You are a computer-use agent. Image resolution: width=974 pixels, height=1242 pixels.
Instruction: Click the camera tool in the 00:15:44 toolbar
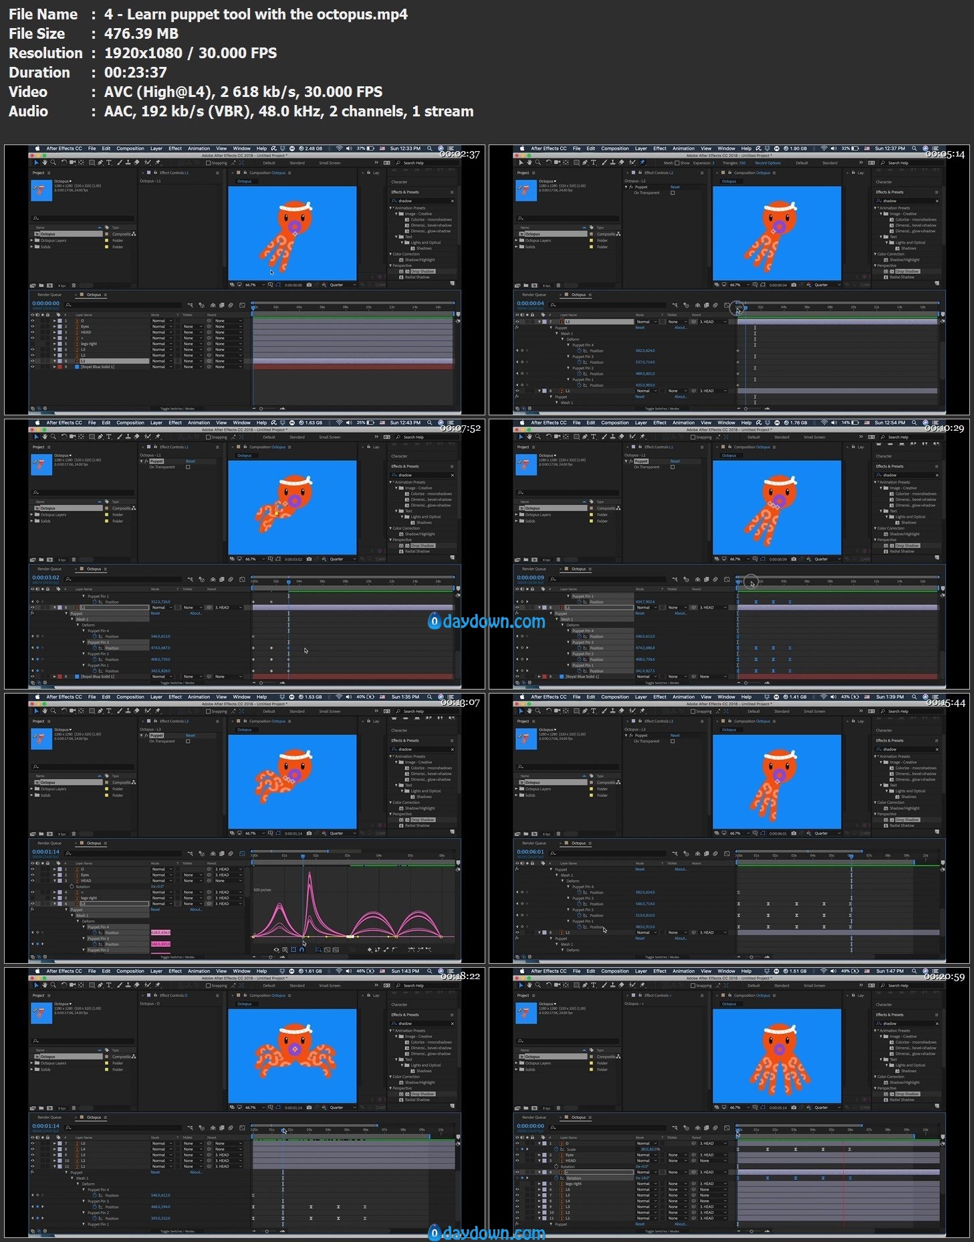(557, 711)
